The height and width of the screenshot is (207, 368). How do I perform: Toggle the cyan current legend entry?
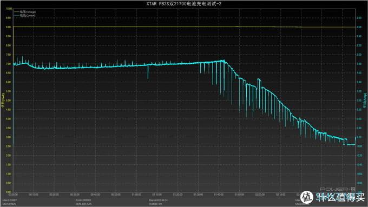(x=25, y=16)
